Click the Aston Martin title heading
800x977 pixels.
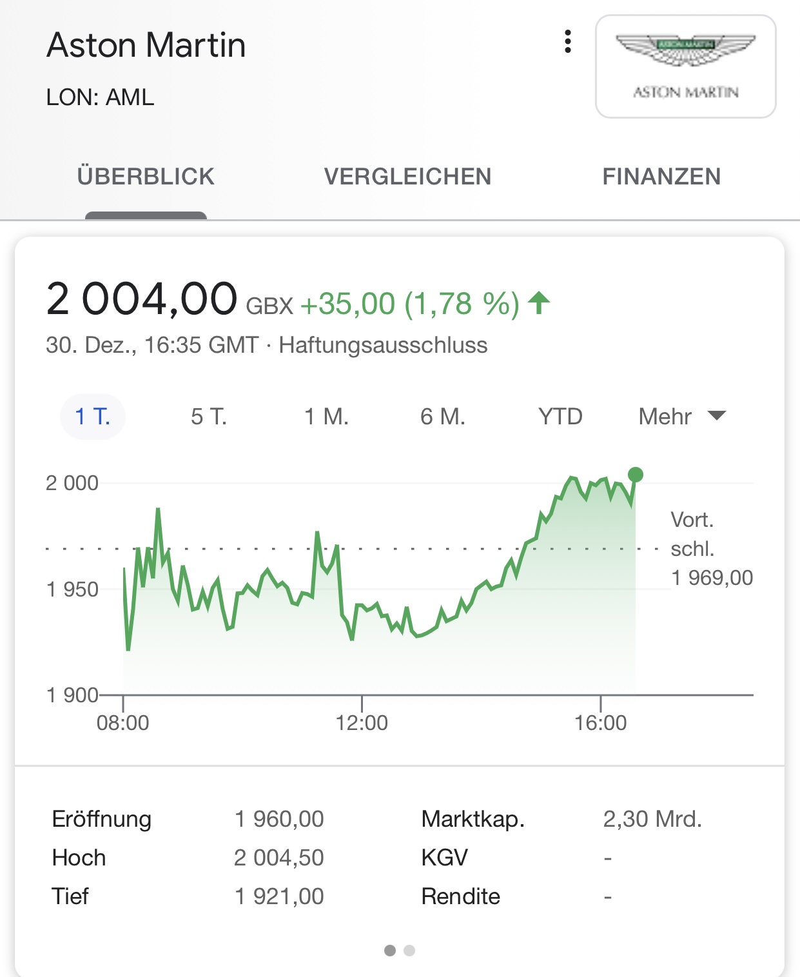146,46
